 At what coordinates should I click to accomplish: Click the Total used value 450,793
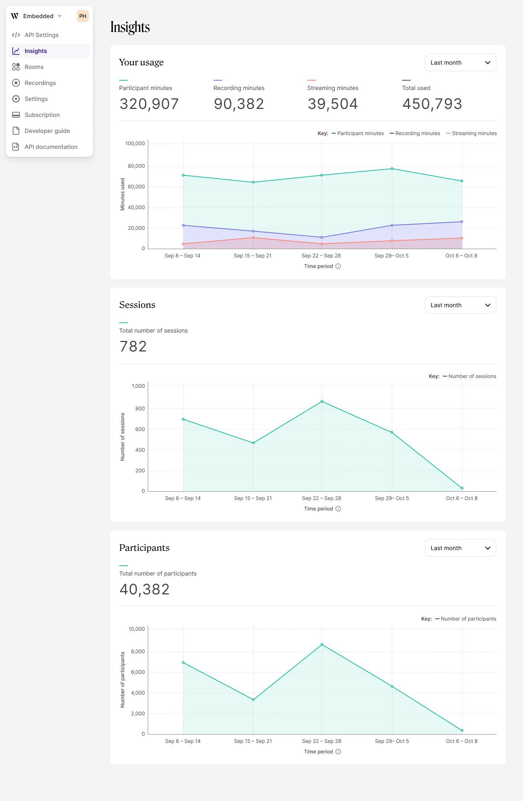(x=432, y=104)
